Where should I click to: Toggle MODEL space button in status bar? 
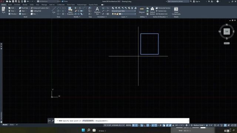point(128,125)
